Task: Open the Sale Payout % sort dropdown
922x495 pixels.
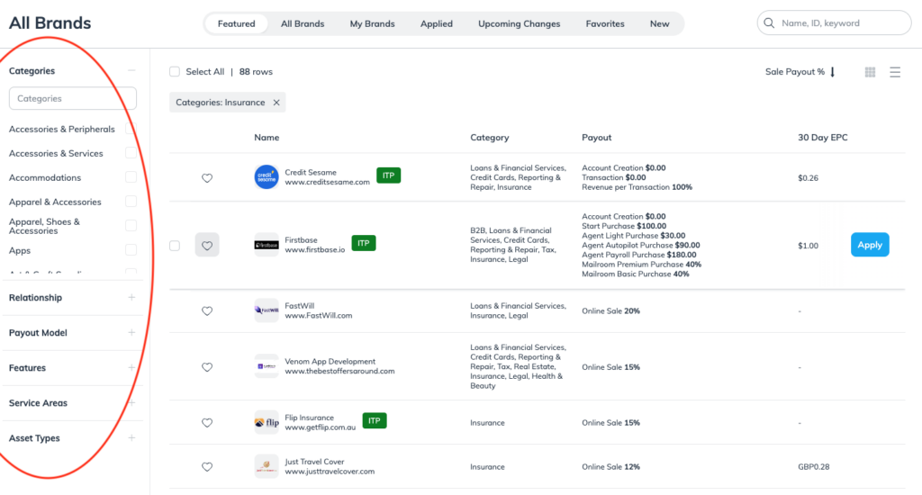Action: click(795, 72)
